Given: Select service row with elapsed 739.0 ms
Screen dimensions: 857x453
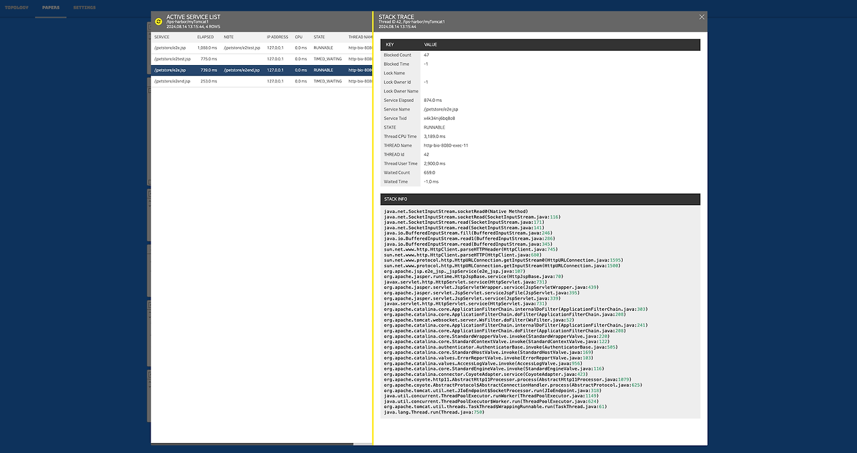Looking at the screenshot, I should (x=262, y=70).
